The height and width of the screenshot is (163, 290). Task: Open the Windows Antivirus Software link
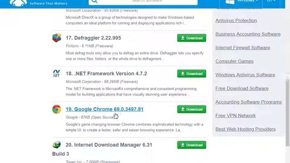click(x=245, y=75)
